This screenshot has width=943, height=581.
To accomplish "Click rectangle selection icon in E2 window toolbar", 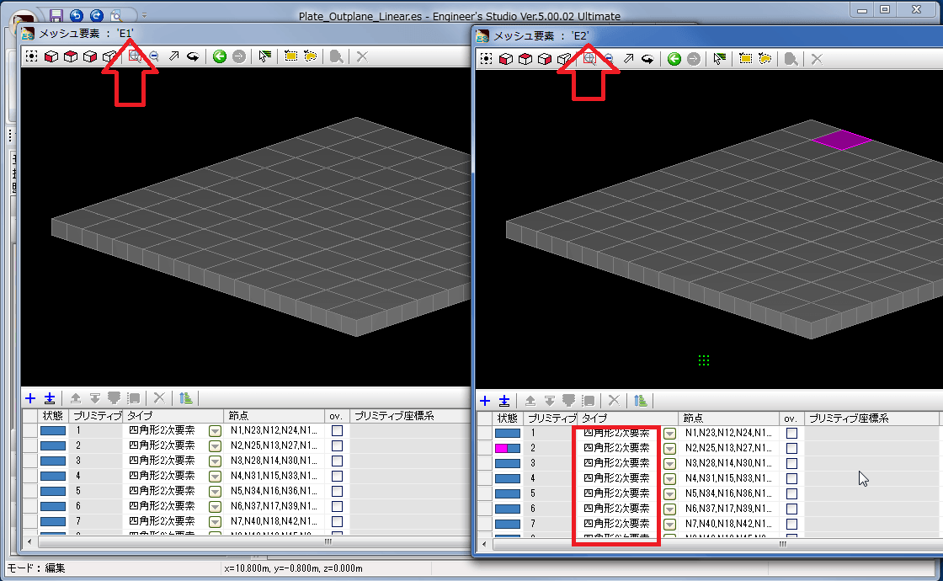I will click(745, 58).
